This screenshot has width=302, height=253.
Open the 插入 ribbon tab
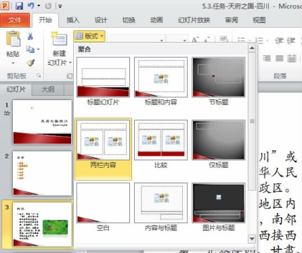72,20
